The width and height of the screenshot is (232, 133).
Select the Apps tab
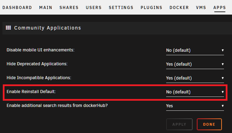tap(219, 8)
